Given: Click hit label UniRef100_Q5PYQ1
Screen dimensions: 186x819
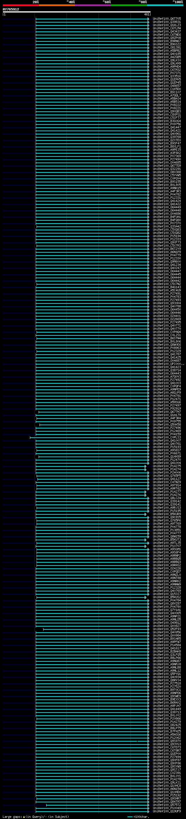Looking at the screenshot, I should tap(167, 674).
